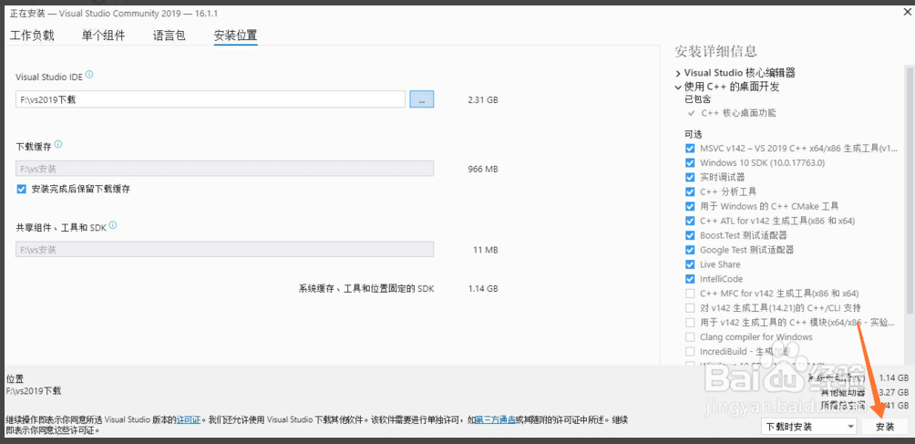Uncheck Live Share option

tap(690, 264)
